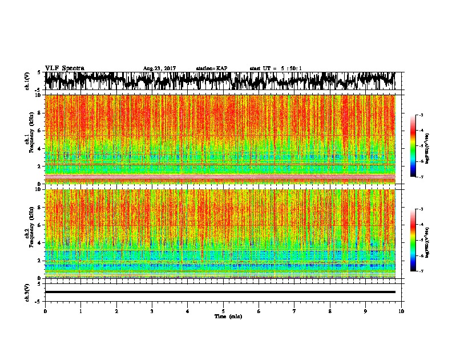The image size is (452, 349).
Task: Click tick label 5 on time axis
Action: [x=223, y=311]
